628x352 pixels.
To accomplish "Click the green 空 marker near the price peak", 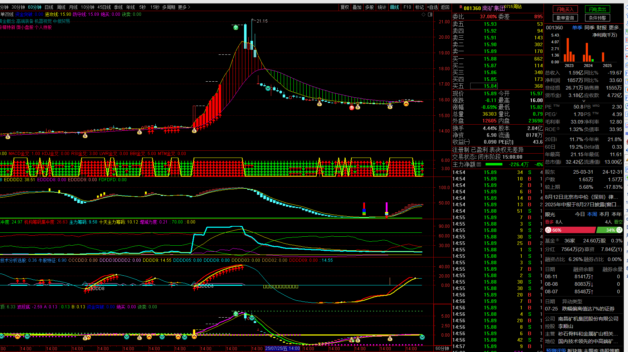I will 235,27.
